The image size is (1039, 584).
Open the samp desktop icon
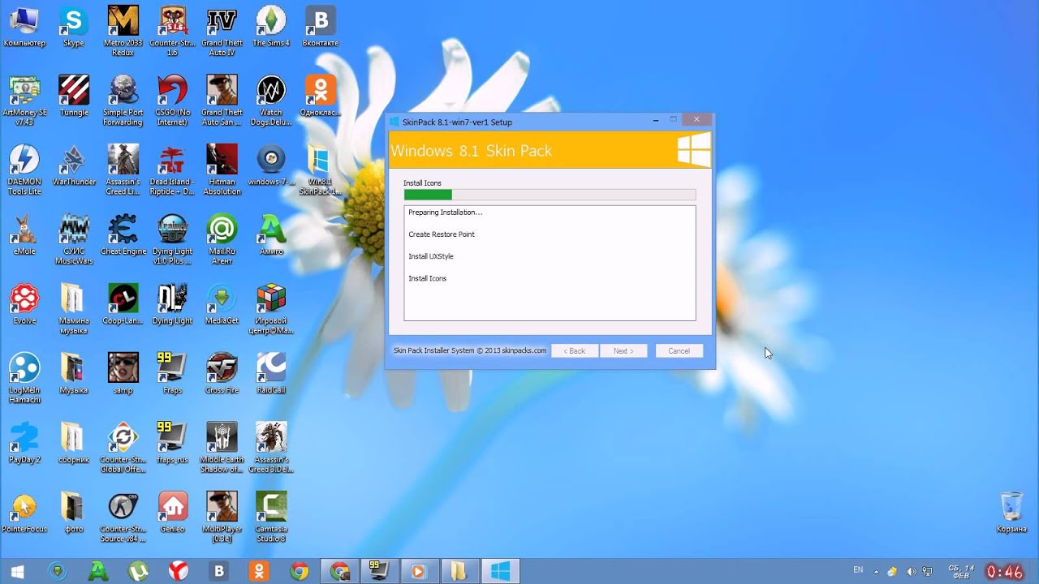click(x=123, y=374)
